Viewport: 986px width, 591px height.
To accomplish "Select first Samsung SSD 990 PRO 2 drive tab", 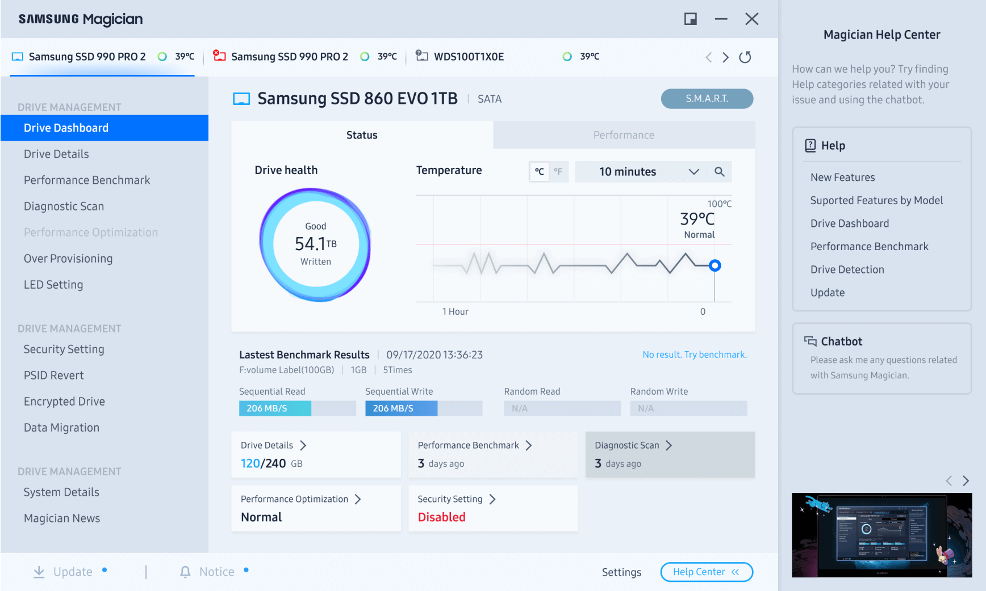I will pos(103,57).
